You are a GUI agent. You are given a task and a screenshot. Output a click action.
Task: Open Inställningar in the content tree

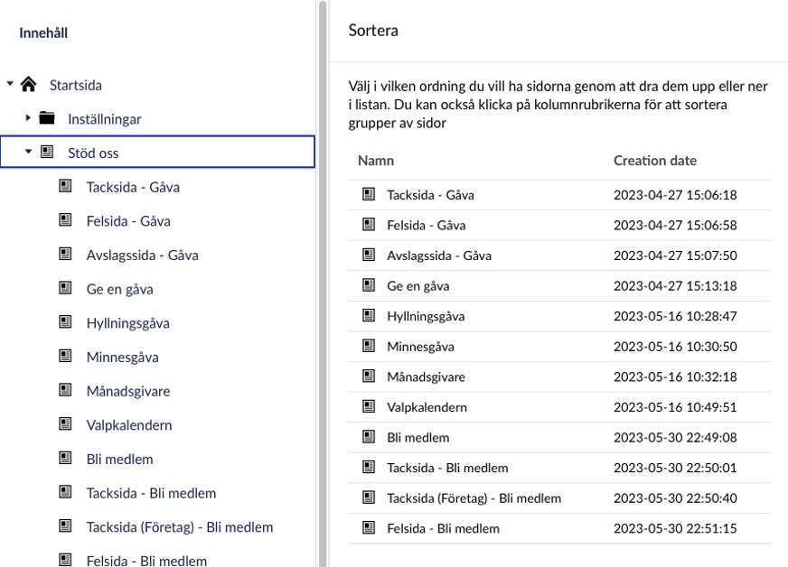pyautogui.click(x=105, y=119)
